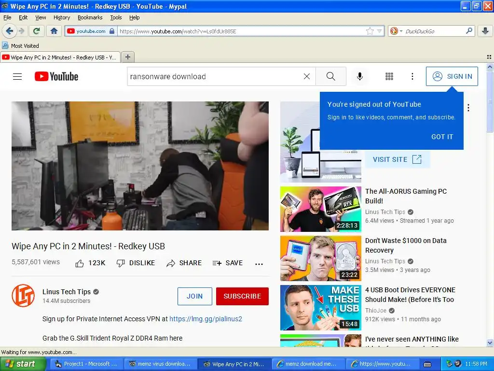Clear the YouTube search query
Screen dimensions: 494x371
coord(306,76)
